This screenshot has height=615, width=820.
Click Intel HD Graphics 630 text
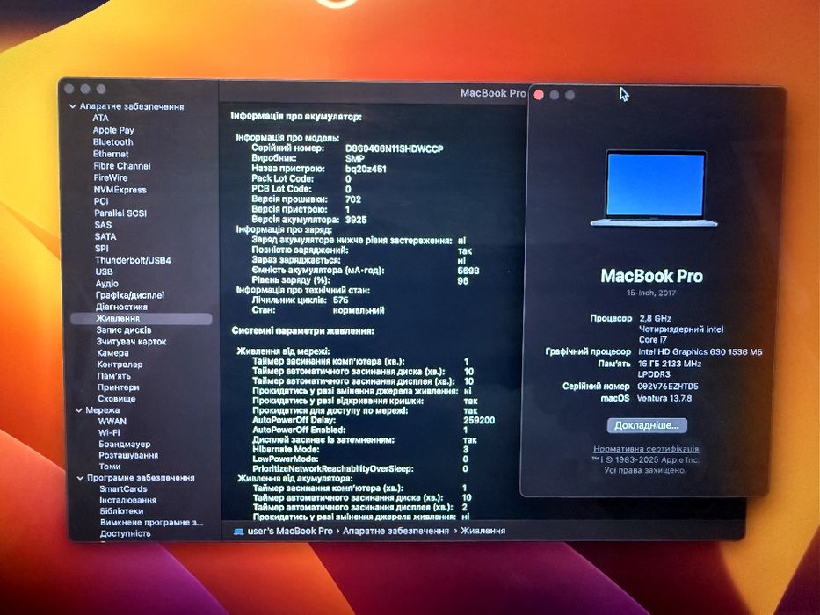click(700, 352)
